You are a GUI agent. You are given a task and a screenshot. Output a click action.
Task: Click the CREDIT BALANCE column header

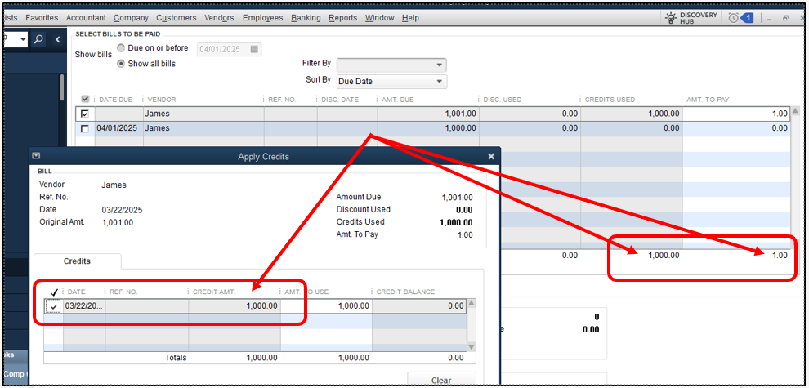405,292
